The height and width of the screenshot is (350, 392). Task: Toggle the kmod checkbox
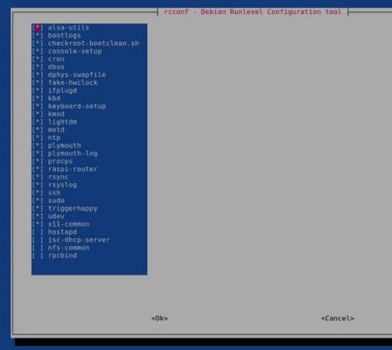coord(38,115)
